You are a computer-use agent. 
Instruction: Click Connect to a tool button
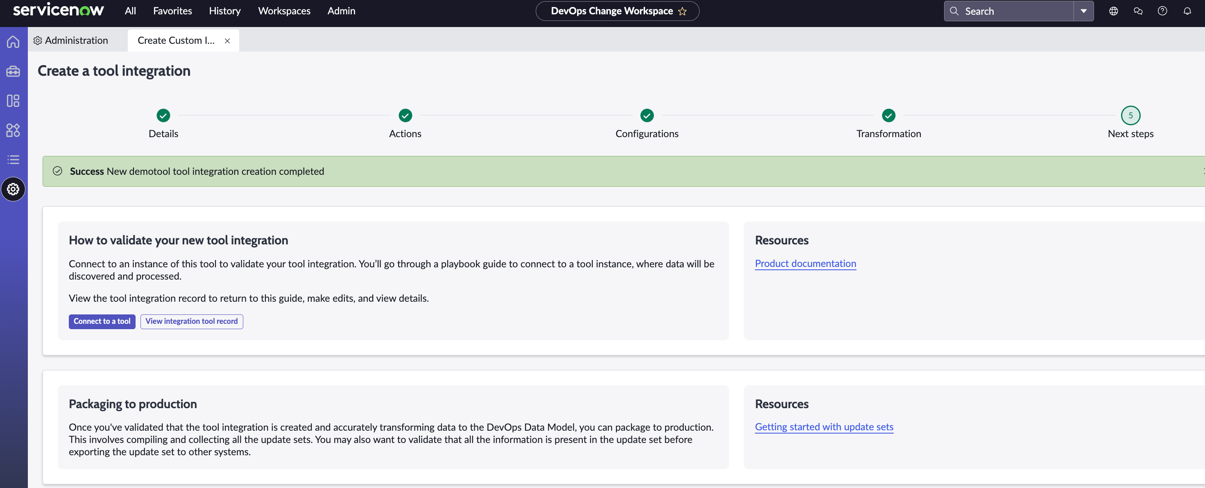[x=102, y=321]
